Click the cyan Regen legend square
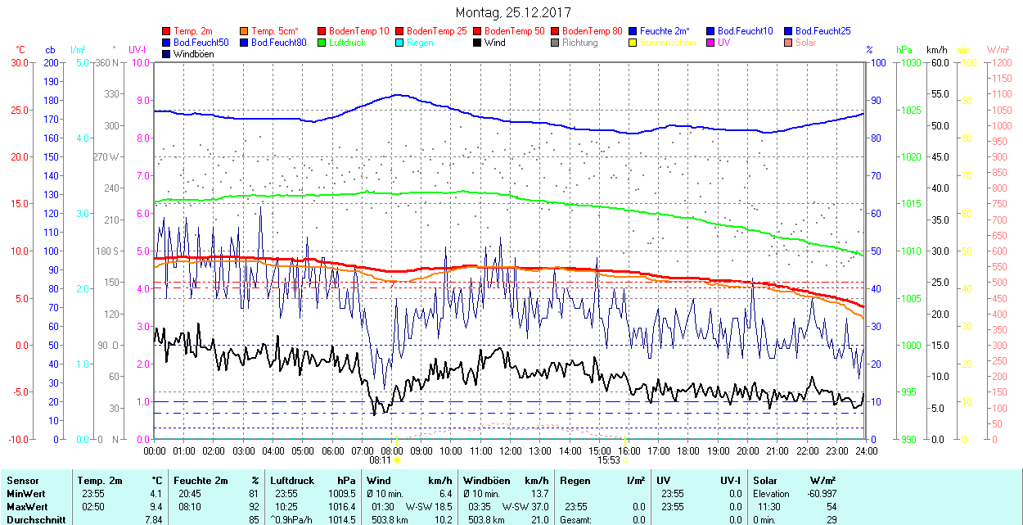 click(400, 43)
